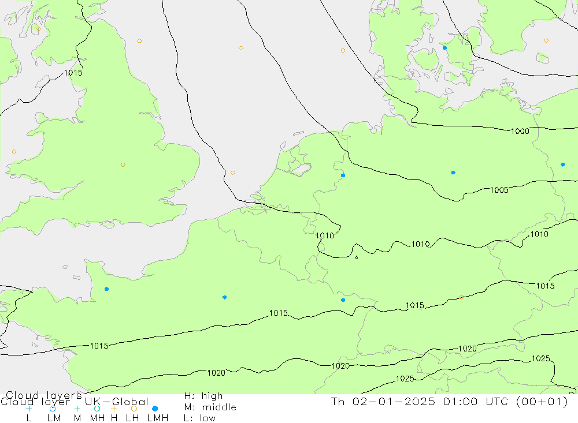The image size is (578, 423).
Task: Click the 1005 isobar label
Action: tap(499, 190)
